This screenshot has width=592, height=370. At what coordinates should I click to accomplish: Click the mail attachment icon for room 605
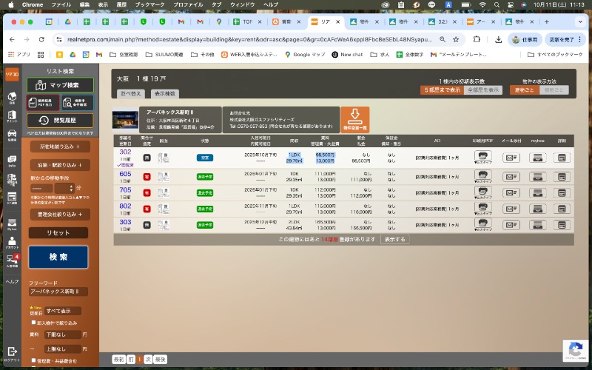511,177
